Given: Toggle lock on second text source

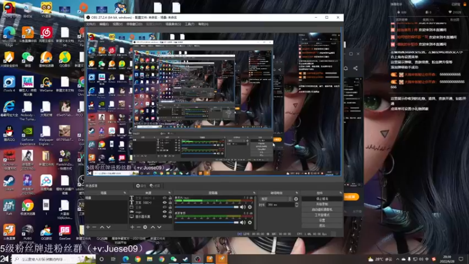Looking at the screenshot, I should 170,202.
